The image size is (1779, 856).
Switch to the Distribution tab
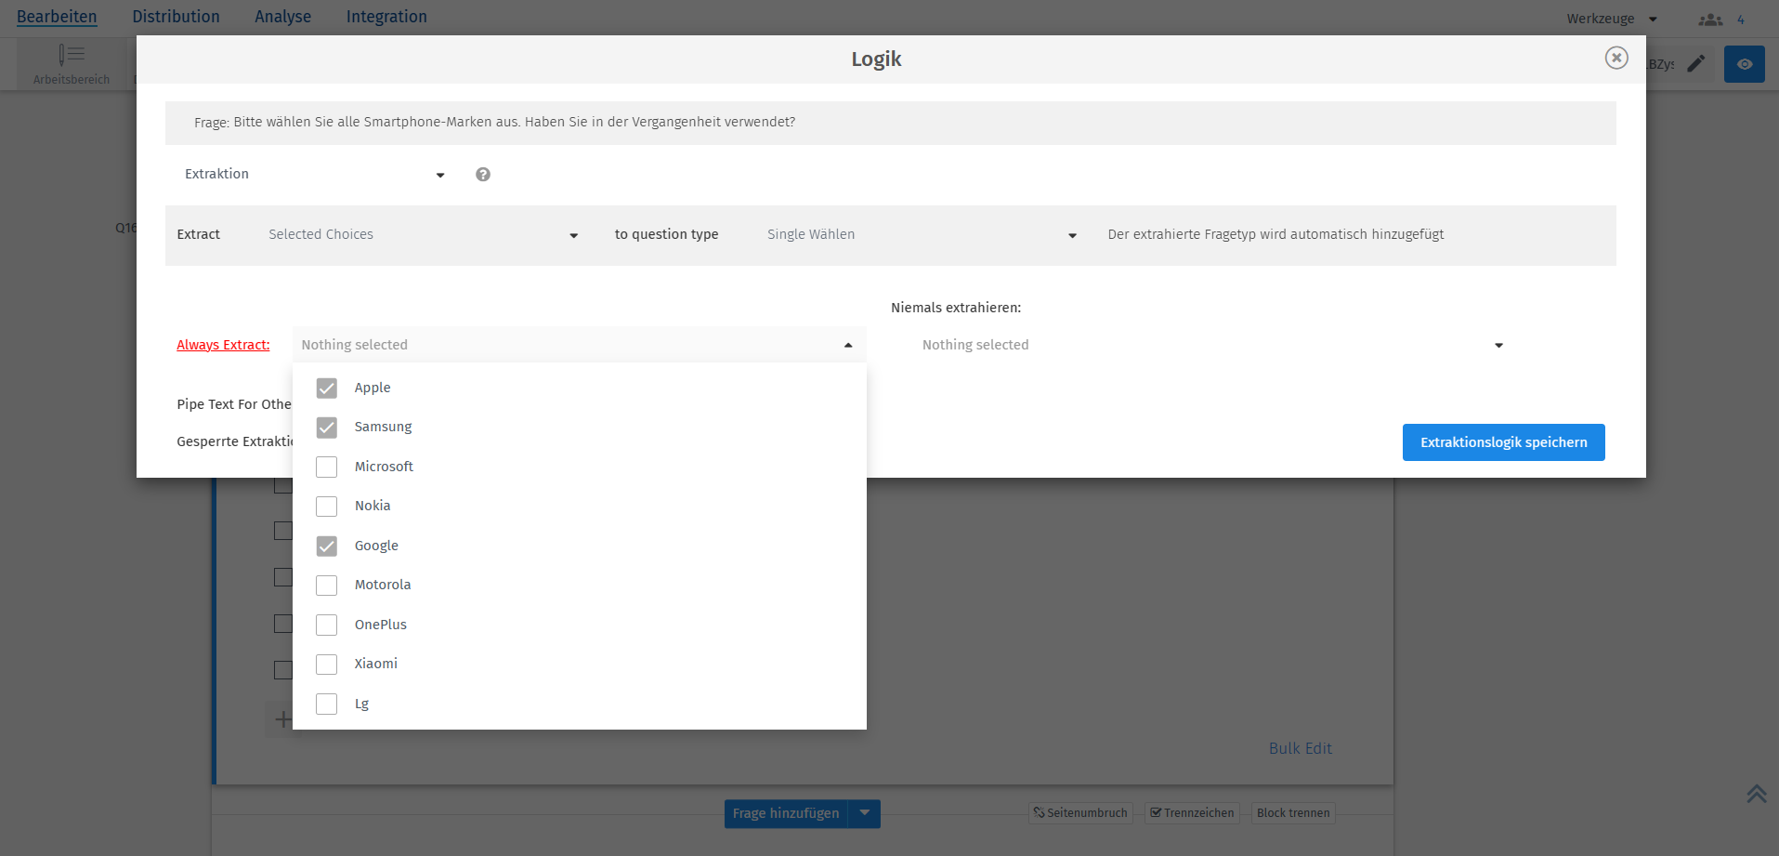click(x=177, y=16)
